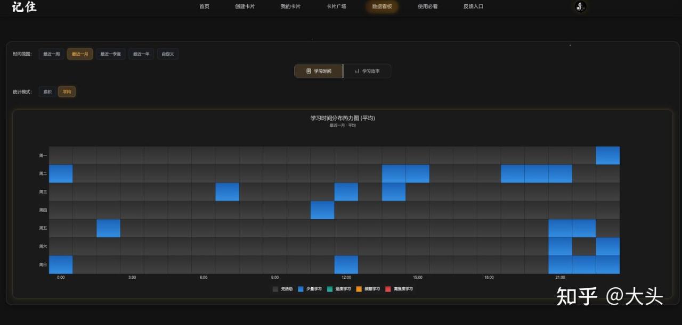Open the user avatar profile icon
The height and width of the screenshot is (325, 682).
click(581, 6)
